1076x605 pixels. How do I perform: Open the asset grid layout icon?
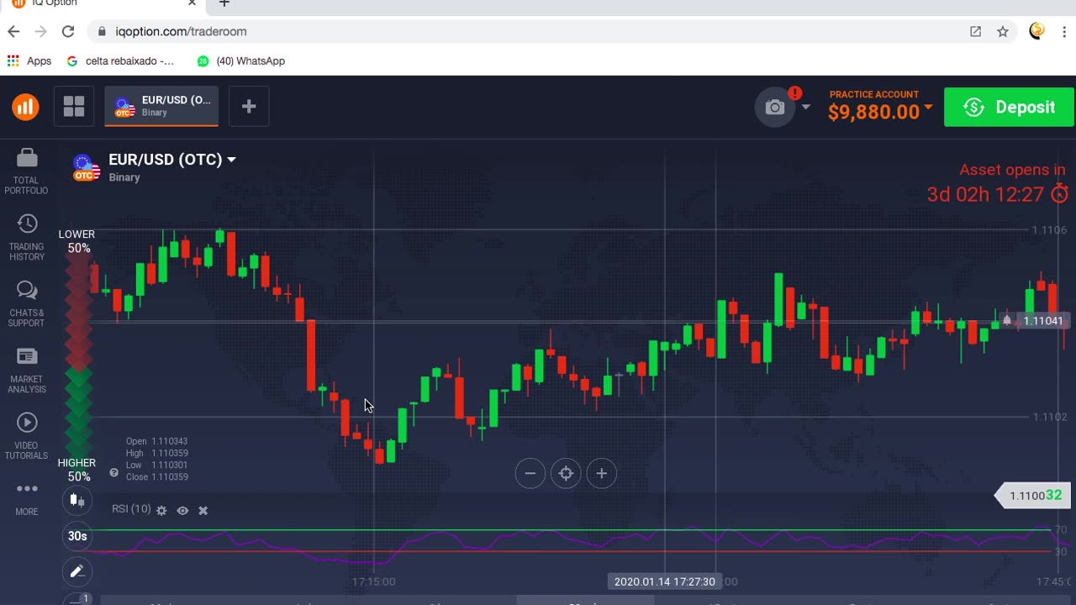74,107
